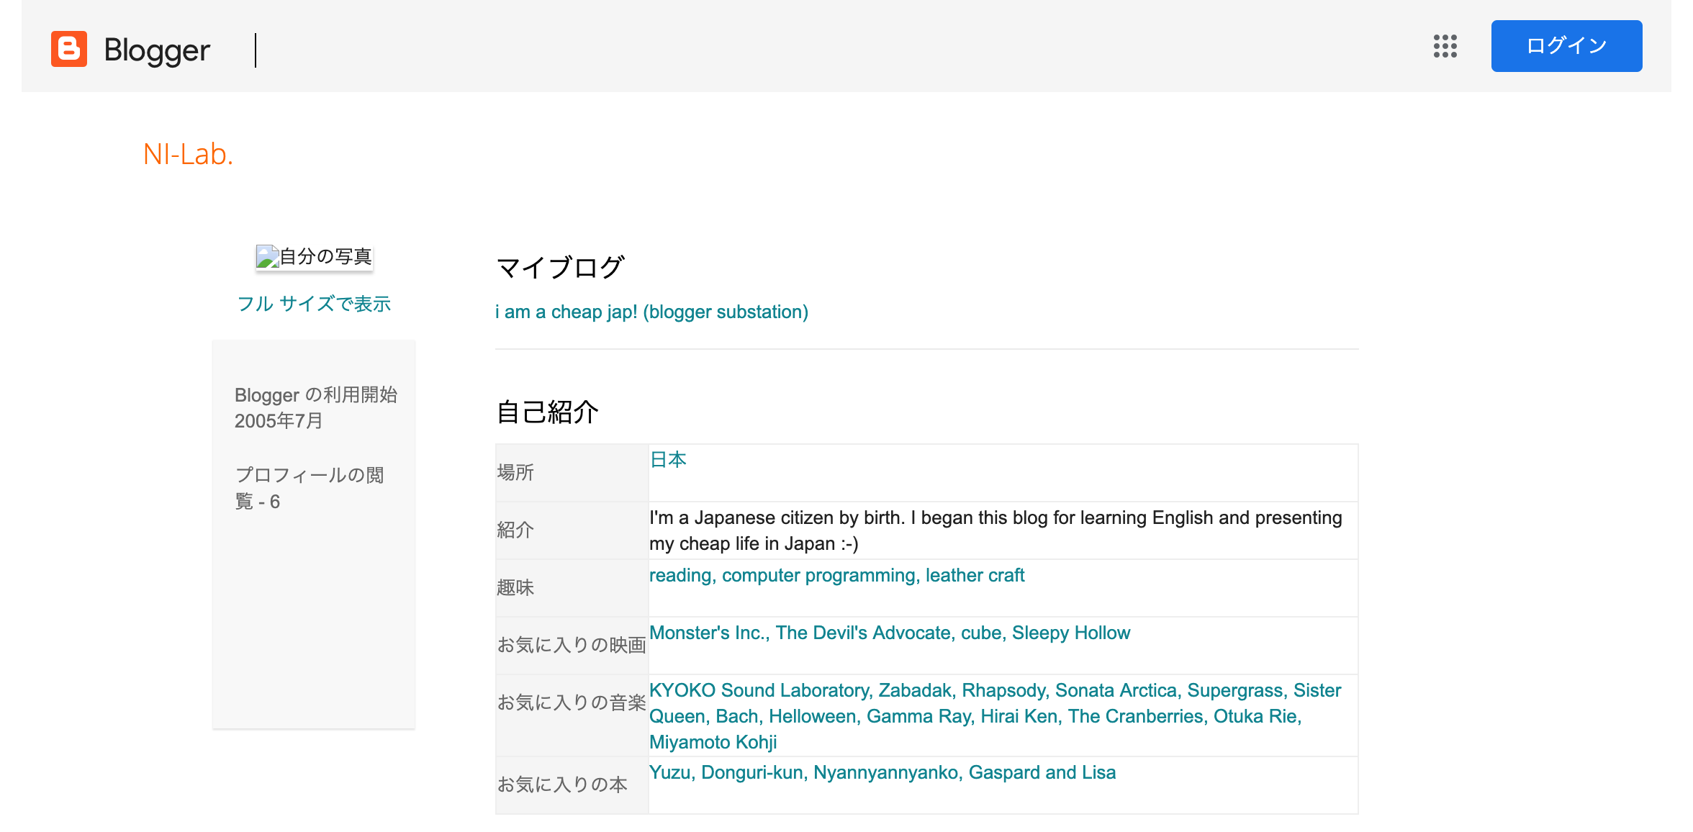This screenshot has width=1693, height=832.
Task: Click the Sonata Arctica music link
Action: (1116, 690)
